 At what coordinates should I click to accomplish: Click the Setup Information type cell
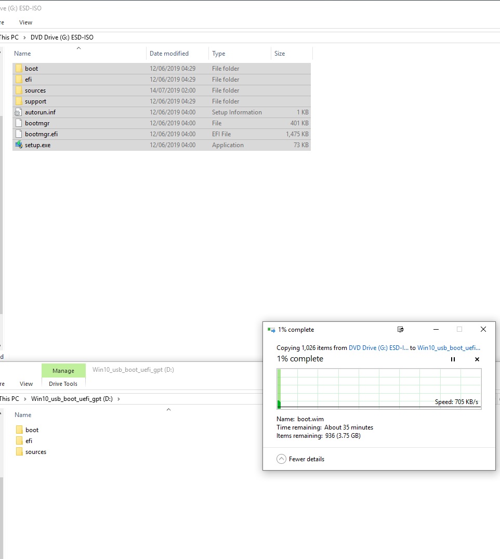(x=236, y=112)
